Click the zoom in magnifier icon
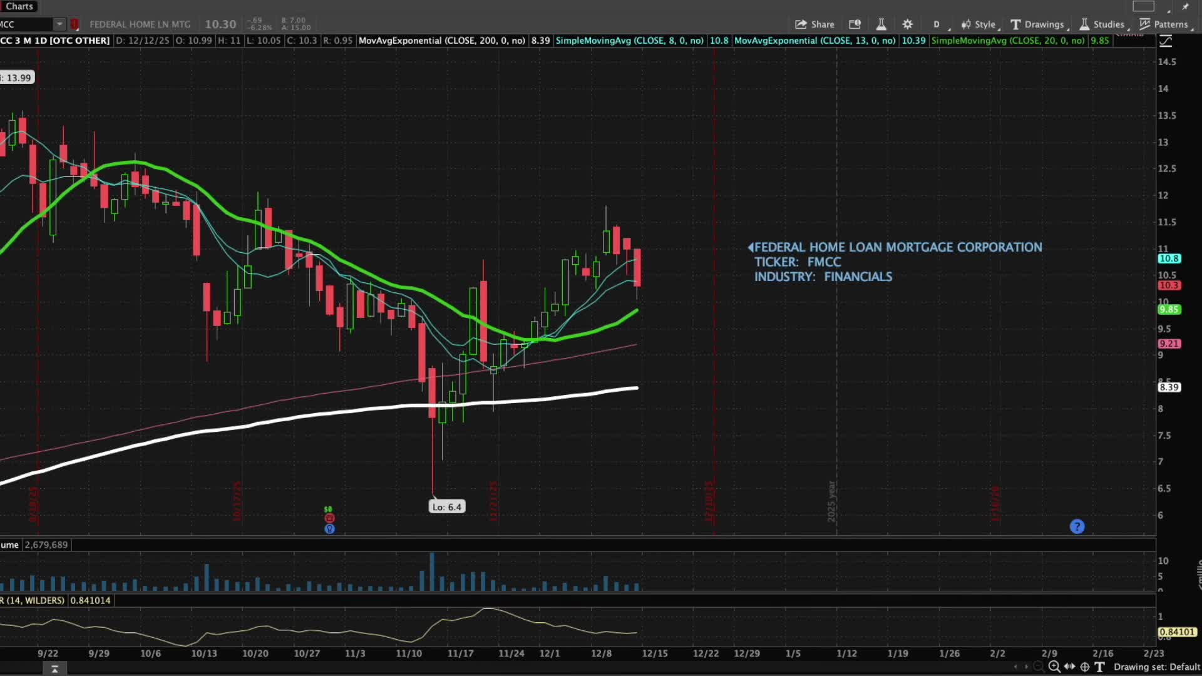 point(1054,667)
